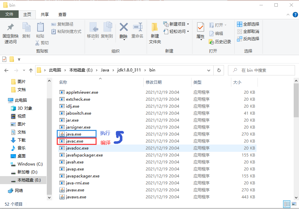The height and width of the screenshot is (209, 299).
Task: Click Paste shortcut (粘贴快捷方式)
Action: (66, 32)
